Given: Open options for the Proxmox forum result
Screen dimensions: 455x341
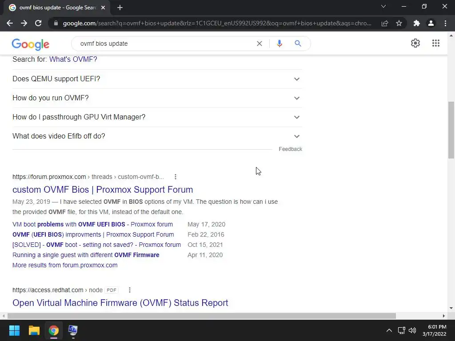Looking at the screenshot, I should [x=175, y=177].
